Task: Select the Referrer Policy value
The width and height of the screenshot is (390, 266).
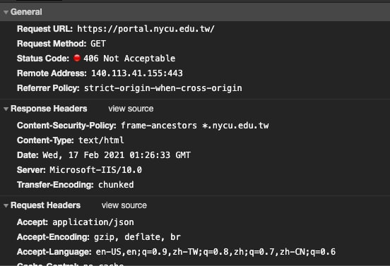Action: (163, 88)
